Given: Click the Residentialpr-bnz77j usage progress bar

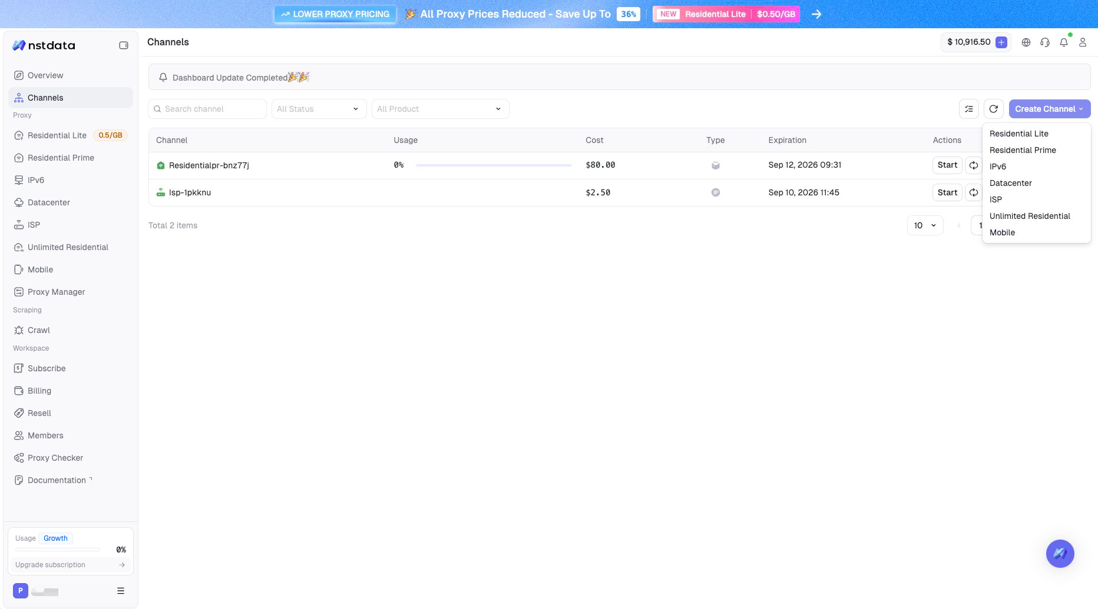Looking at the screenshot, I should (x=494, y=165).
